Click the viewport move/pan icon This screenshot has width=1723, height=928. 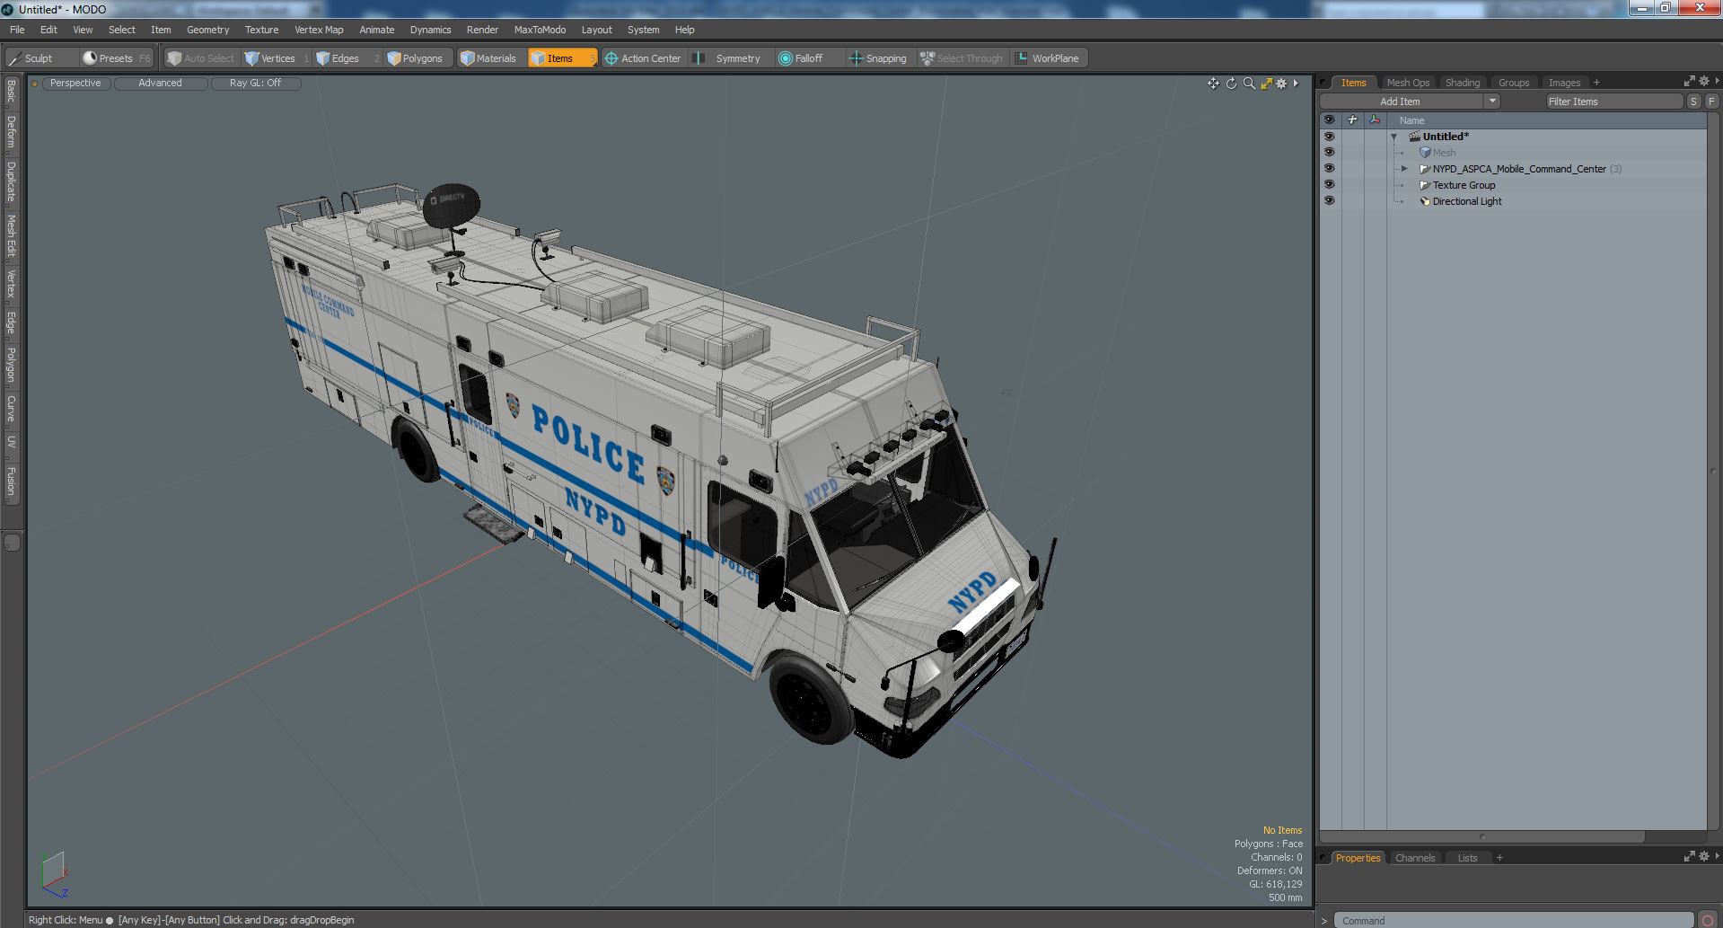click(x=1213, y=84)
